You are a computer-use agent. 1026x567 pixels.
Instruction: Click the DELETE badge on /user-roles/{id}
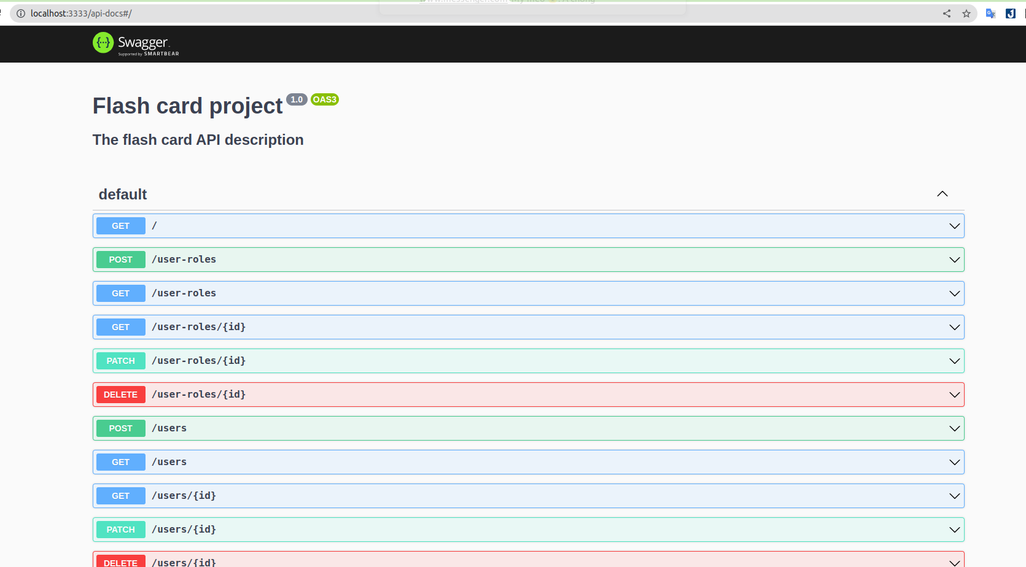pos(120,394)
